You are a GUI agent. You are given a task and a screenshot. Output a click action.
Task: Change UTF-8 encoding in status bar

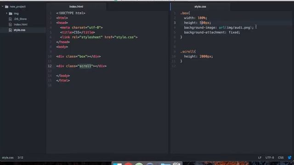click(270, 158)
